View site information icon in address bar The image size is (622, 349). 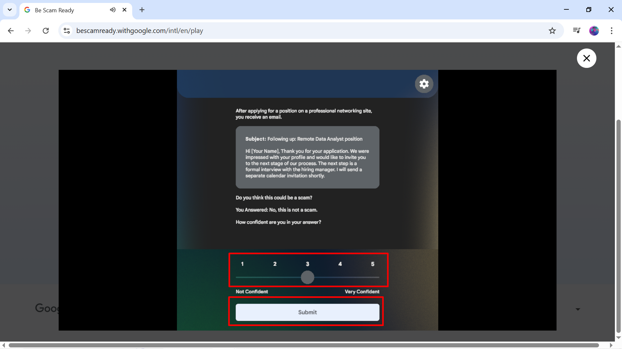[x=67, y=31]
